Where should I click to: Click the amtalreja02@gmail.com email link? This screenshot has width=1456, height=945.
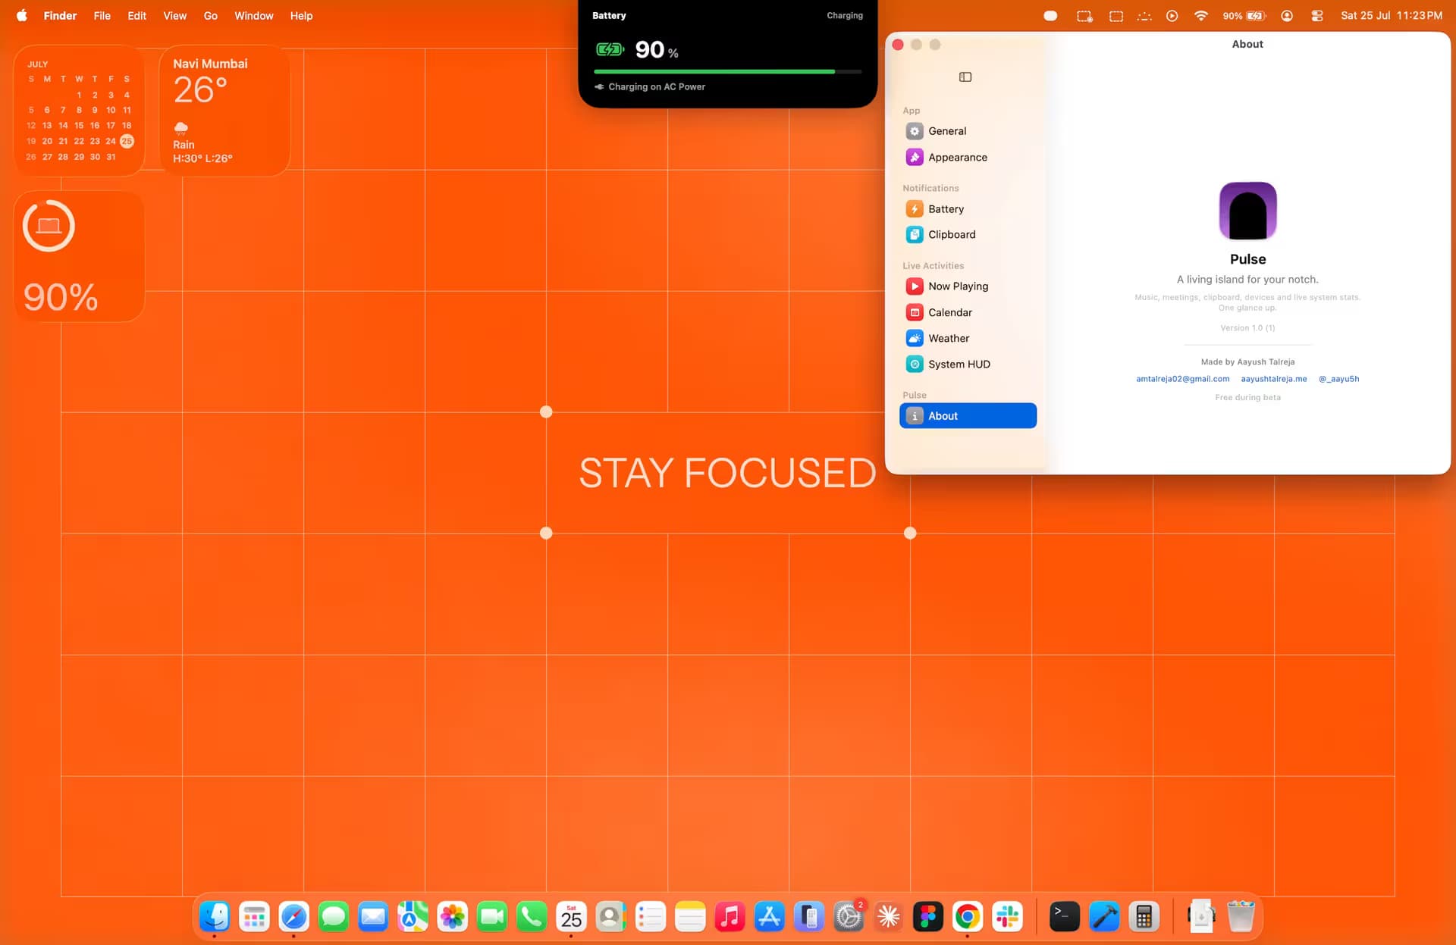click(1182, 379)
